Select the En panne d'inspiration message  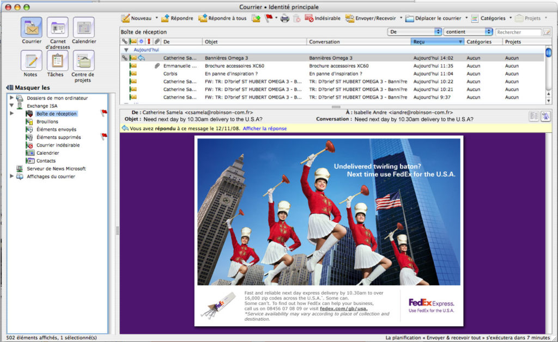point(332,74)
